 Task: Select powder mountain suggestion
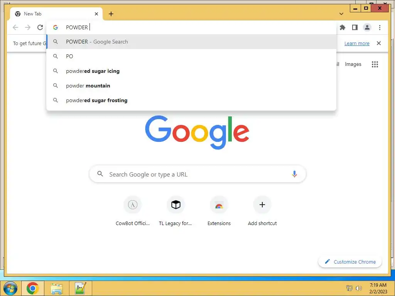coord(191,86)
